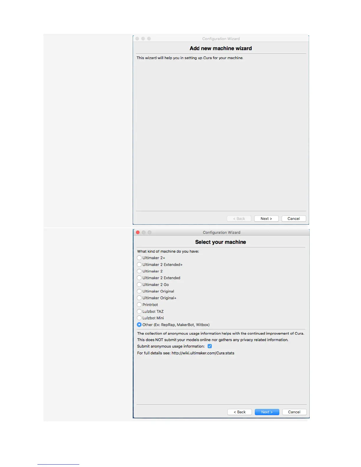The width and height of the screenshot is (361, 467).
Task: Click the 'Add new machine wizard' heading
Action: [x=221, y=48]
